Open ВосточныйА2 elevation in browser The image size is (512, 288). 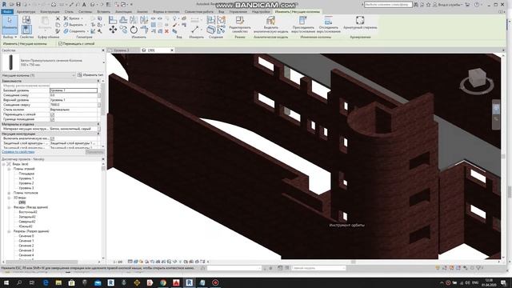(28, 212)
